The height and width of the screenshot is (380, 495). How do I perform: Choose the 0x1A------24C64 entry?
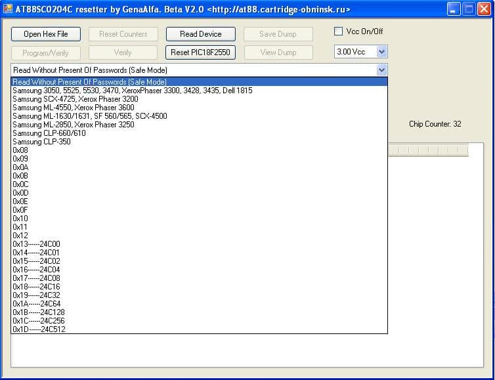pyautogui.click(x=199, y=304)
